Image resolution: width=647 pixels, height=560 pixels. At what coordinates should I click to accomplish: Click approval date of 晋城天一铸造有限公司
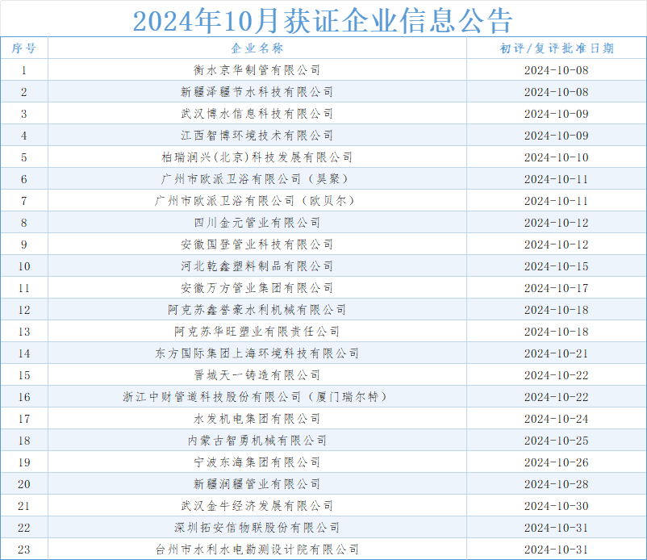click(557, 375)
